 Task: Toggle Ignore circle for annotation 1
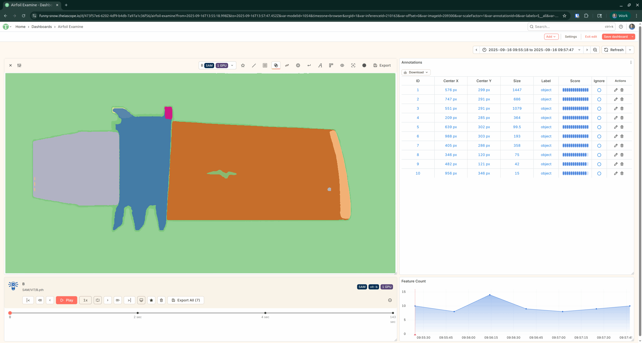click(599, 90)
